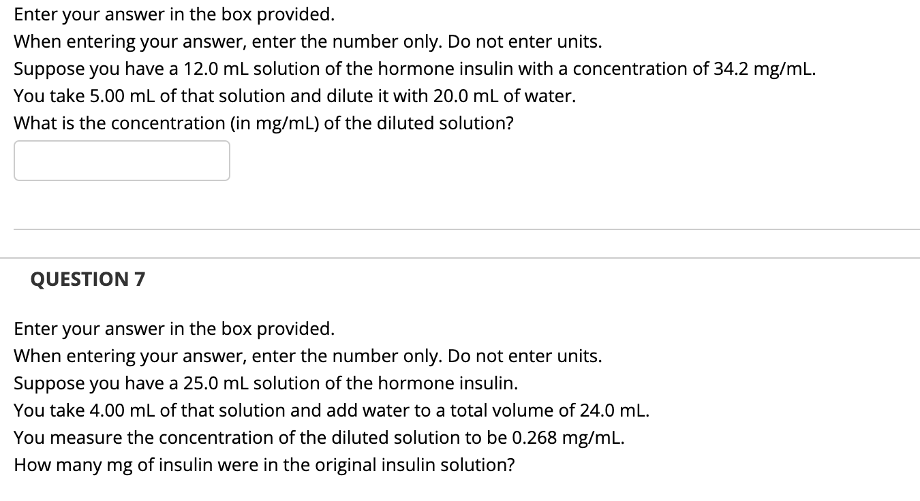Viewport: 920px width, 501px height.
Task: Click the divider above QUESTION 7
Action: point(460,257)
